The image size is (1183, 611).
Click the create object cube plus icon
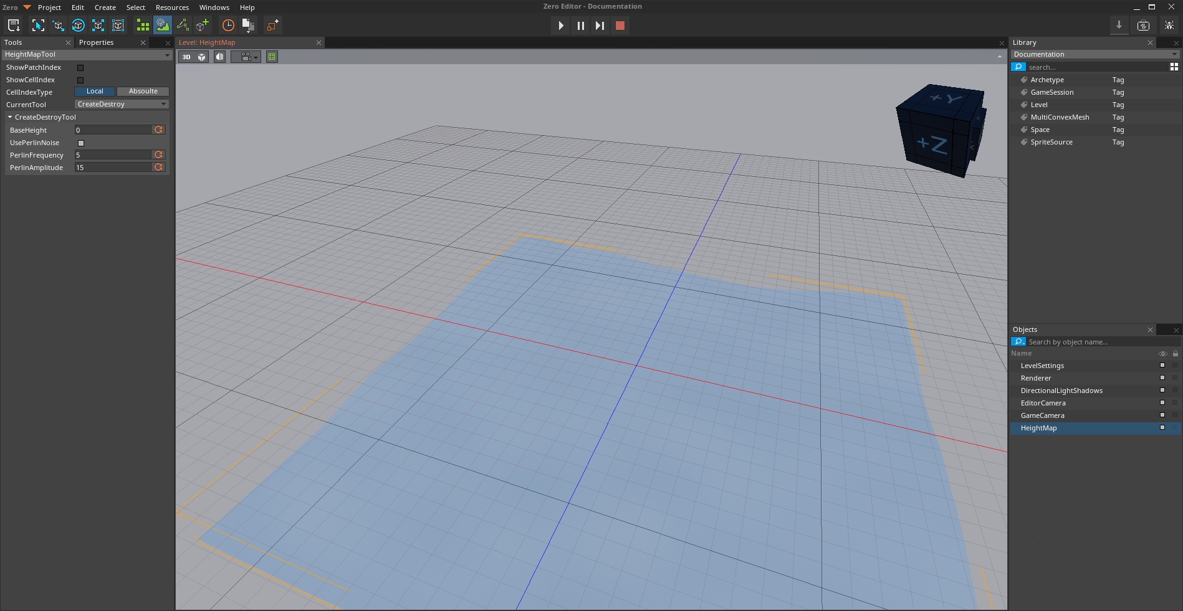pos(203,26)
